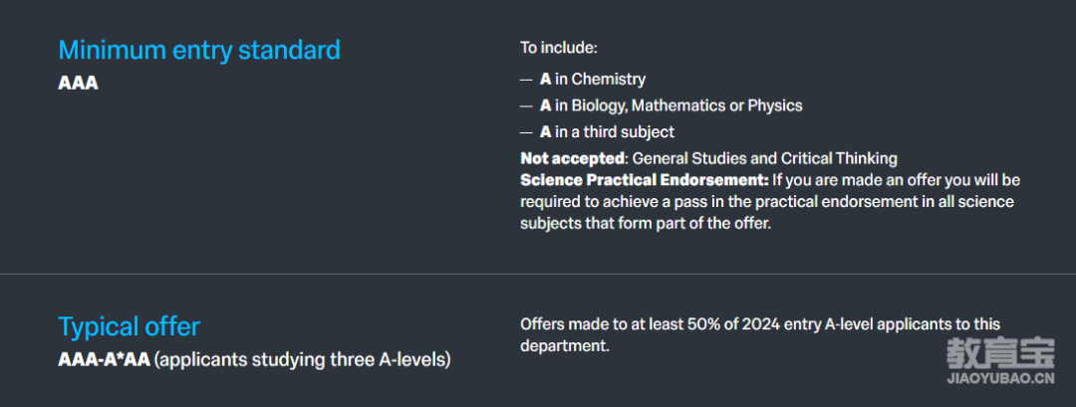Screen dimensions: 1076x407
Task: Click the Typical offer heading
Action: (129, 326)
